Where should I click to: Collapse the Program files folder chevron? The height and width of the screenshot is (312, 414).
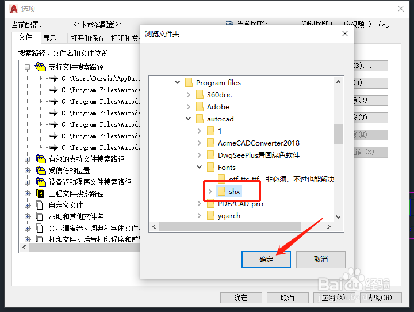[x=178, y=82]
